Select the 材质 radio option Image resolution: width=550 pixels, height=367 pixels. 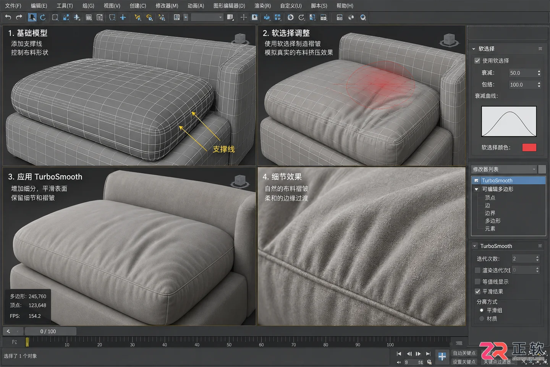[x=482, y=318]
